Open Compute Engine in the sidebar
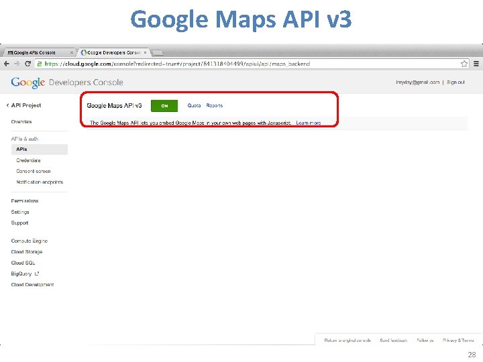This screenshot has height=362, width=483. click(30, 241)
